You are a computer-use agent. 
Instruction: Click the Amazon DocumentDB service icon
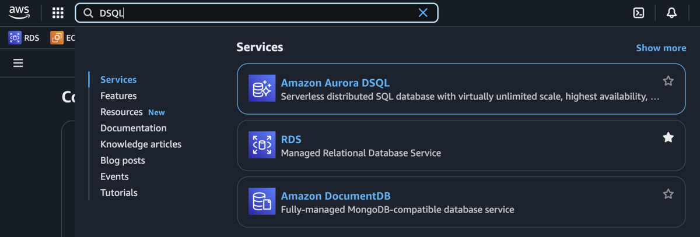click(x=262, y=201)
